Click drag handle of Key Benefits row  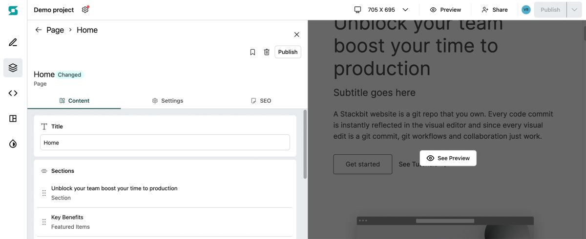(44, 222)
